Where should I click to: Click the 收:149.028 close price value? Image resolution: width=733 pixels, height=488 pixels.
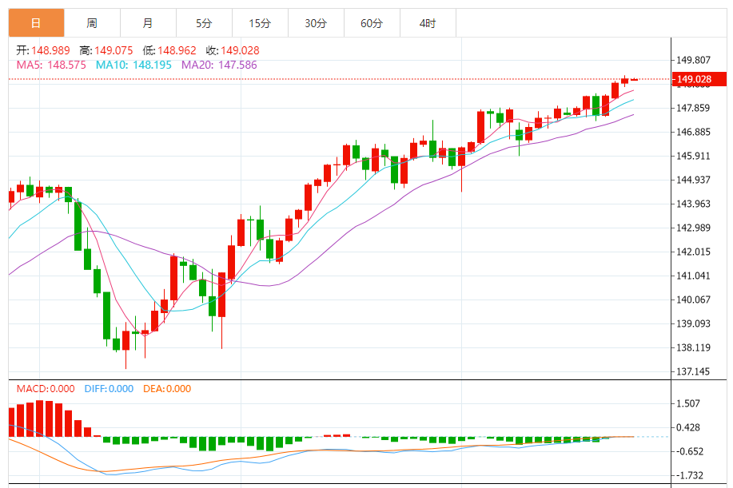click(x=233, y=50)
